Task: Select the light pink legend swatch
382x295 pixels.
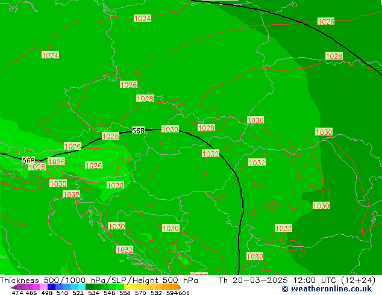Action: [43, 287]
